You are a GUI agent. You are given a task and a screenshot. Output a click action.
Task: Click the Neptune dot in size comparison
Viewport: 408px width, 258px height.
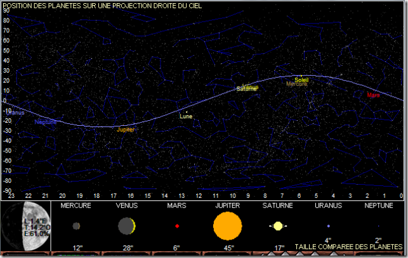coord(379,226)
